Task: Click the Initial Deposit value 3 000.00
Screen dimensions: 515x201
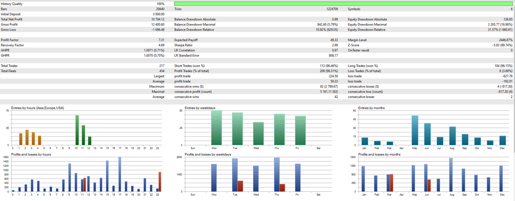Action: (x=159, y=14)
